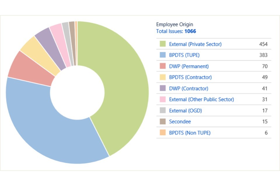The height and width of the screenshot is (186, 280).
Task: Click the total issues number 1066
Action: tap(190, 31)
